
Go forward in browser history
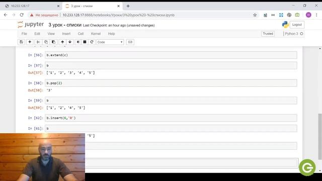pyautogui.click(x=14, y=15)
